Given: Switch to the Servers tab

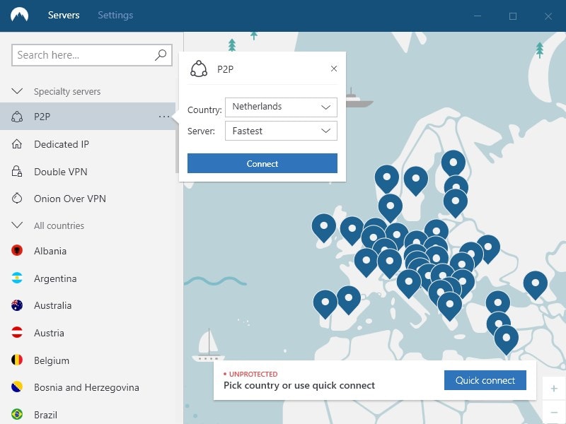Looking at the screenshot, I should click(x=64, y=15).
